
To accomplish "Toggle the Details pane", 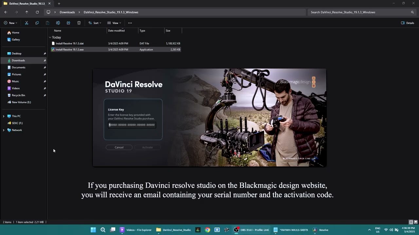I will coord(408,23).
